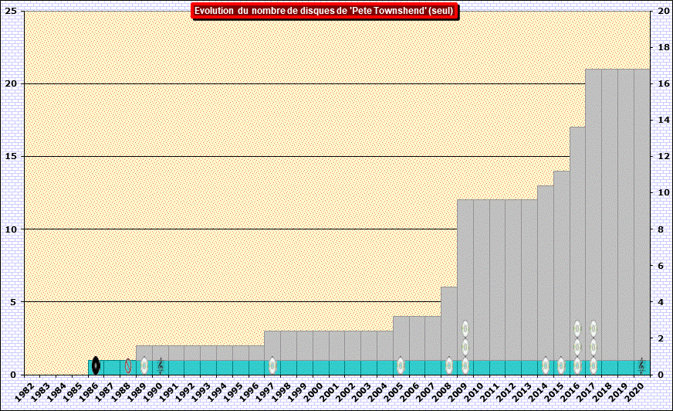This screenshot has width=673, height=411.
Task: Click the topmost CD icon at 2016
Action: (x=577, y=329)
